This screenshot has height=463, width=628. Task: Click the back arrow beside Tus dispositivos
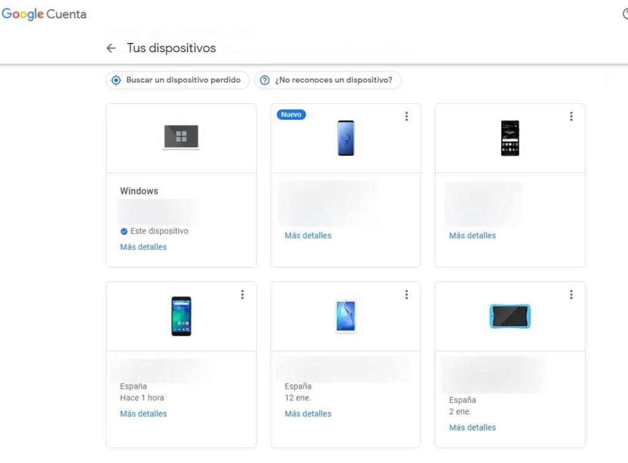pyautogui.click(x=111, y=49)
